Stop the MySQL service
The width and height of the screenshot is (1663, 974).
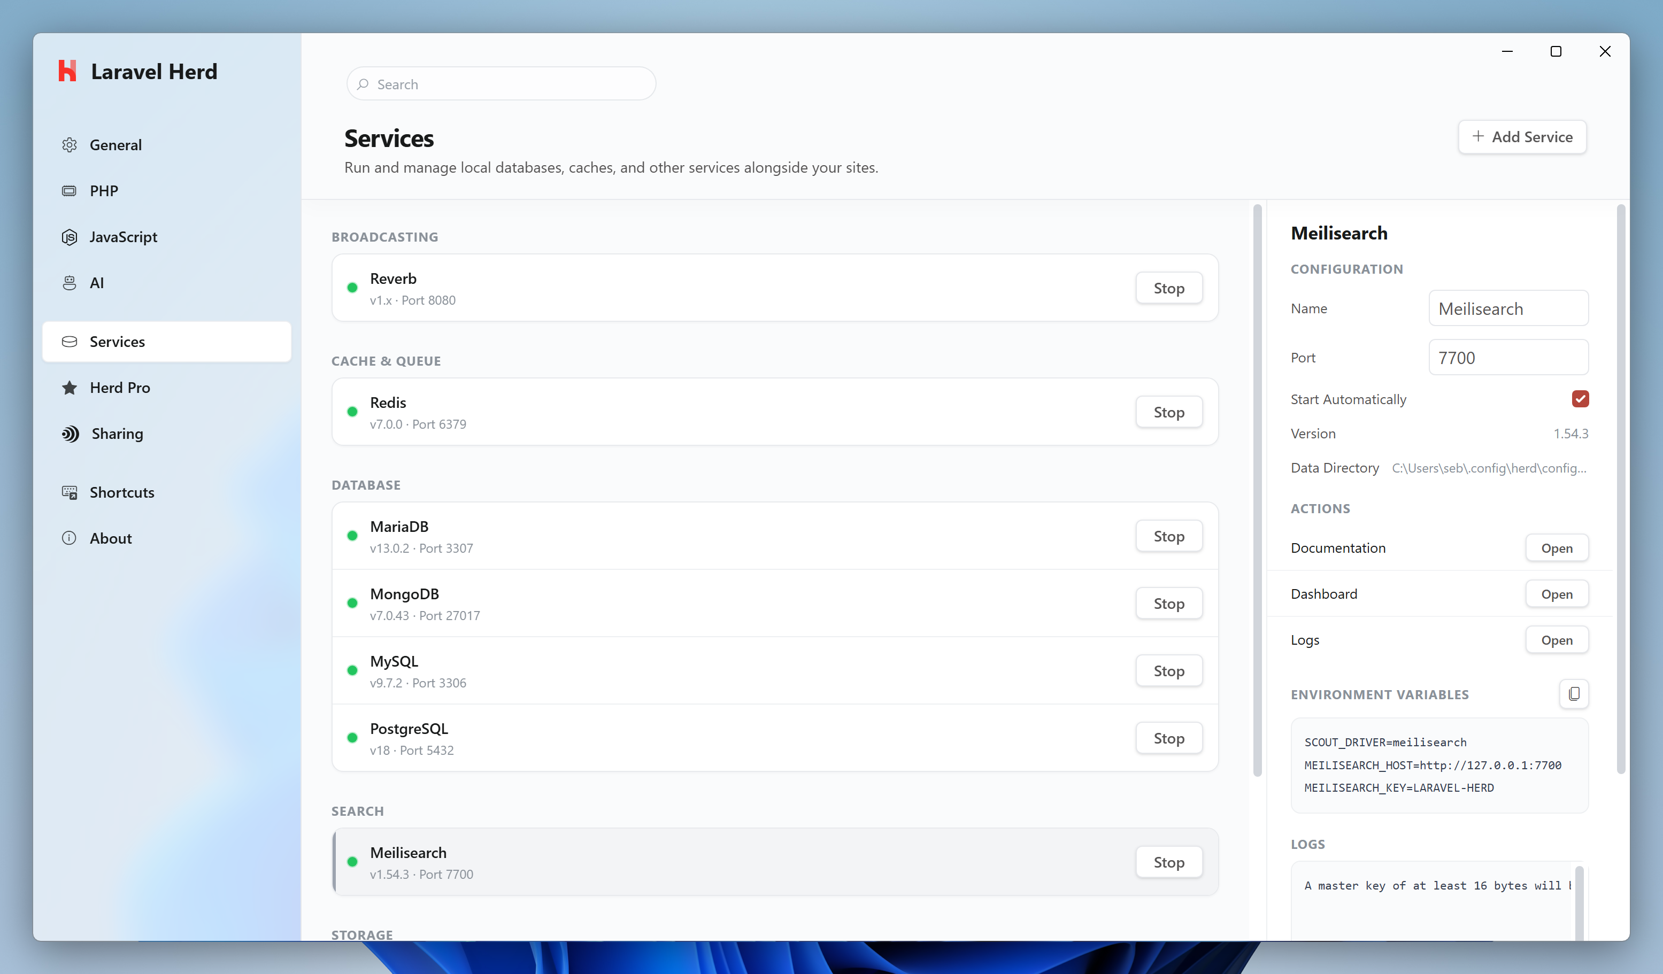(1169, 670)
